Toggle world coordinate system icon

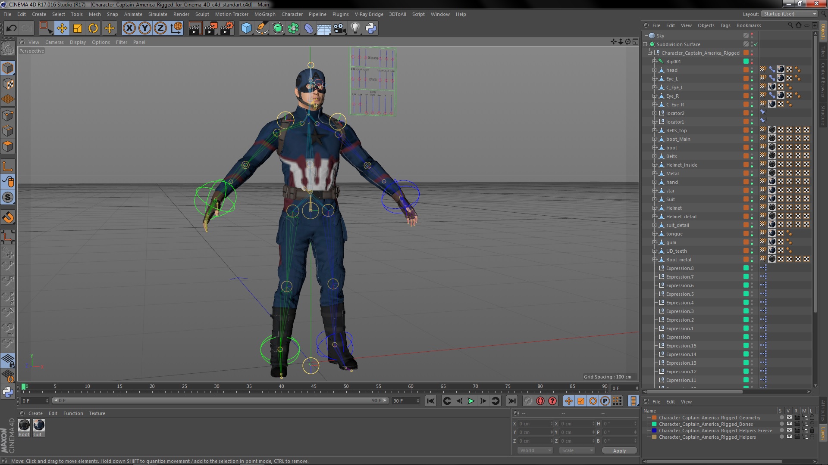coord(176,28)
